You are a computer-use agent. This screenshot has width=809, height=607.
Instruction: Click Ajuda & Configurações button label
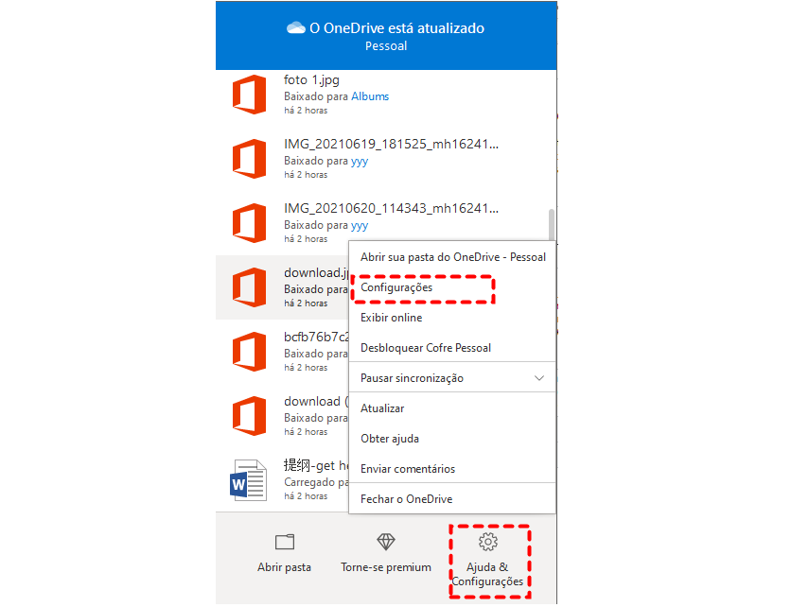[487, 575]
